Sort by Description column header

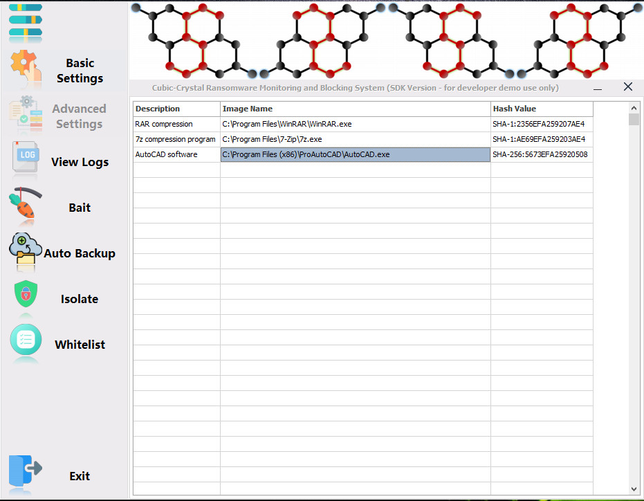click(176, 109)
